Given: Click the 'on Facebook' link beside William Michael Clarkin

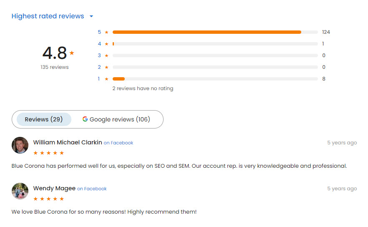Looking at the screenshot, I should [x=118, y=143].
